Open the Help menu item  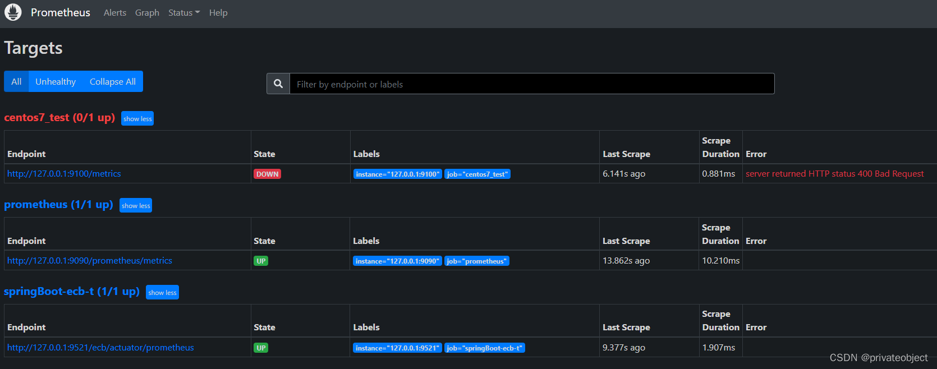tap(218, 12)
